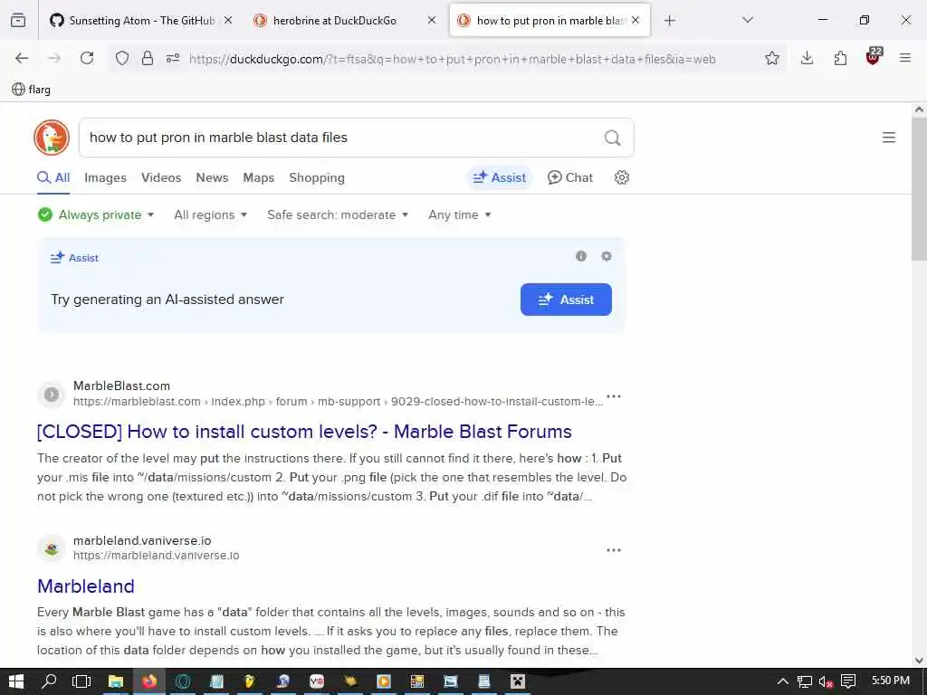Click the muted volume tray icon

826,682
